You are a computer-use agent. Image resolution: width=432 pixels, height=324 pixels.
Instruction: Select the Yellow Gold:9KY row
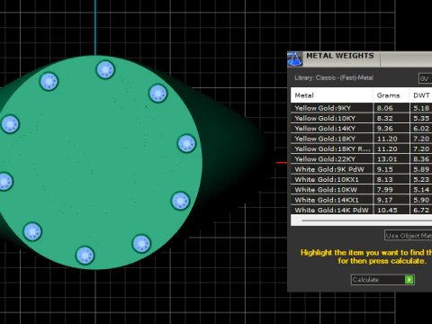tap(361, 108)
